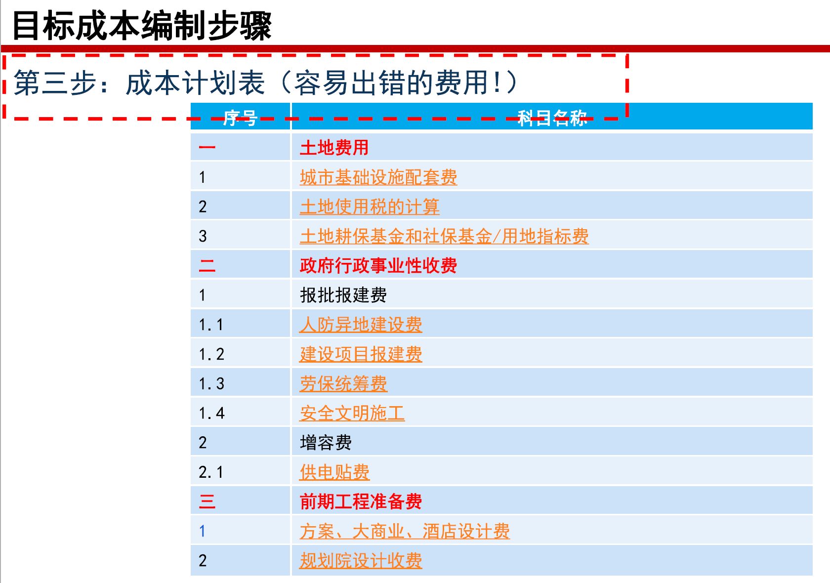Click the 增容费 row text
The width and height of the screenshot is (830, 583).
pyautogui.click(x=326, y=443)
